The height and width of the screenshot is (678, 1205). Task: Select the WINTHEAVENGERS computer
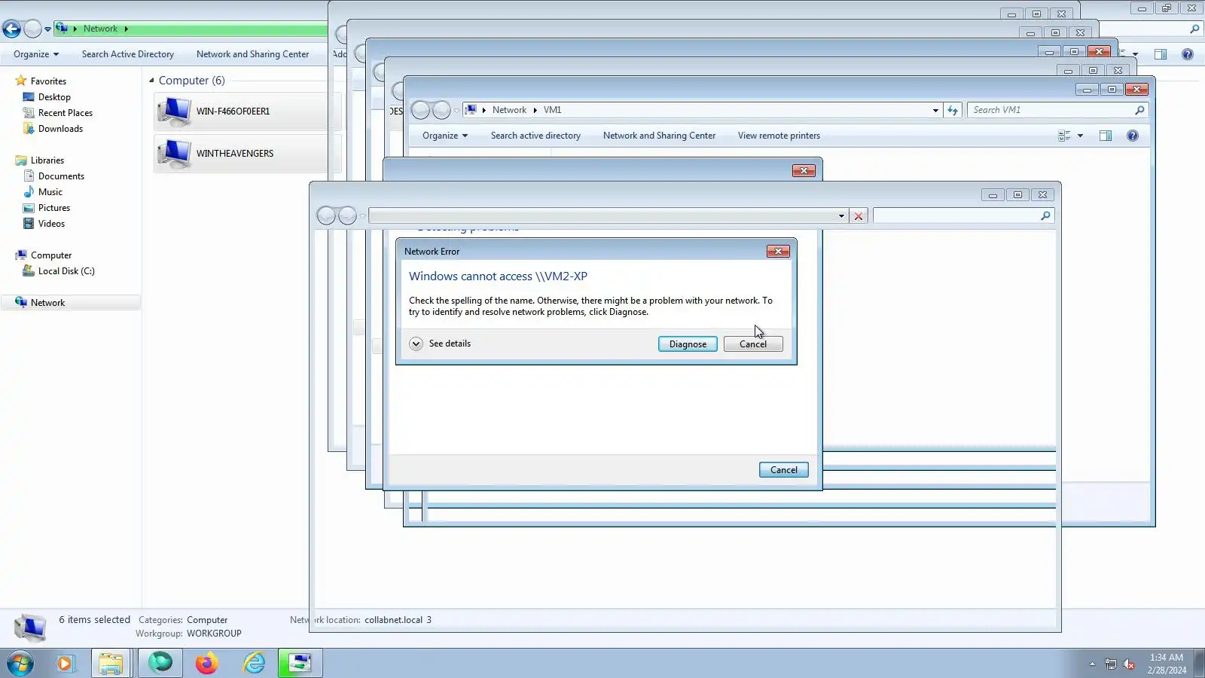241,154
